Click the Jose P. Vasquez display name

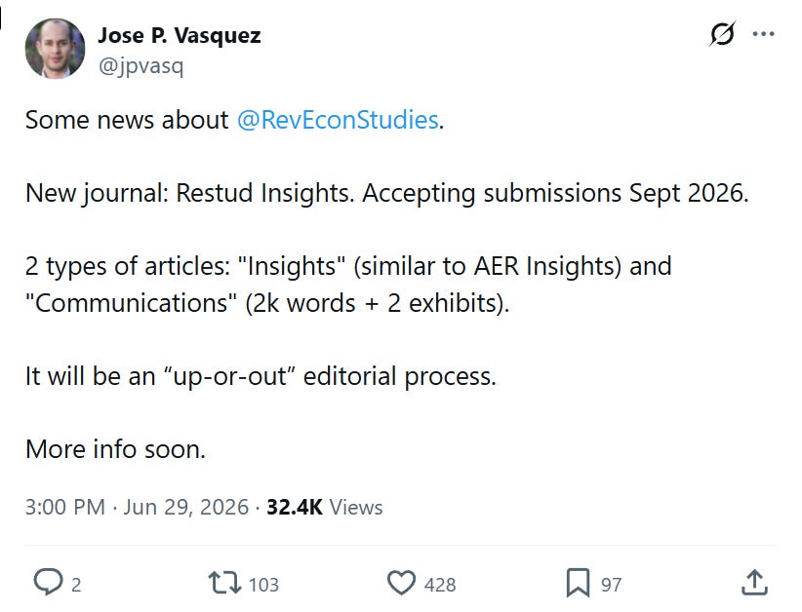(180, 35)
